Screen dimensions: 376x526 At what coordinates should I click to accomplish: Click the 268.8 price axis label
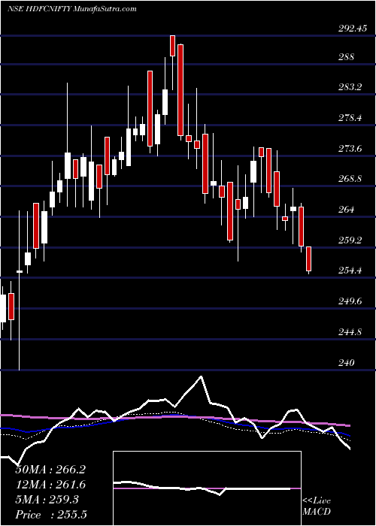(350, 179)
